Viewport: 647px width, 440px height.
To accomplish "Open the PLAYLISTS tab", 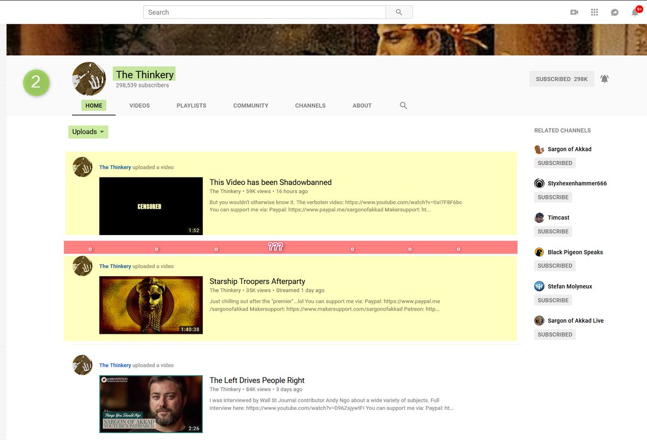I will click(x=191, y=106).
